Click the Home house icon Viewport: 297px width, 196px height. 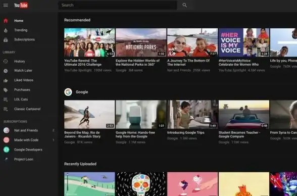[6, 21]
